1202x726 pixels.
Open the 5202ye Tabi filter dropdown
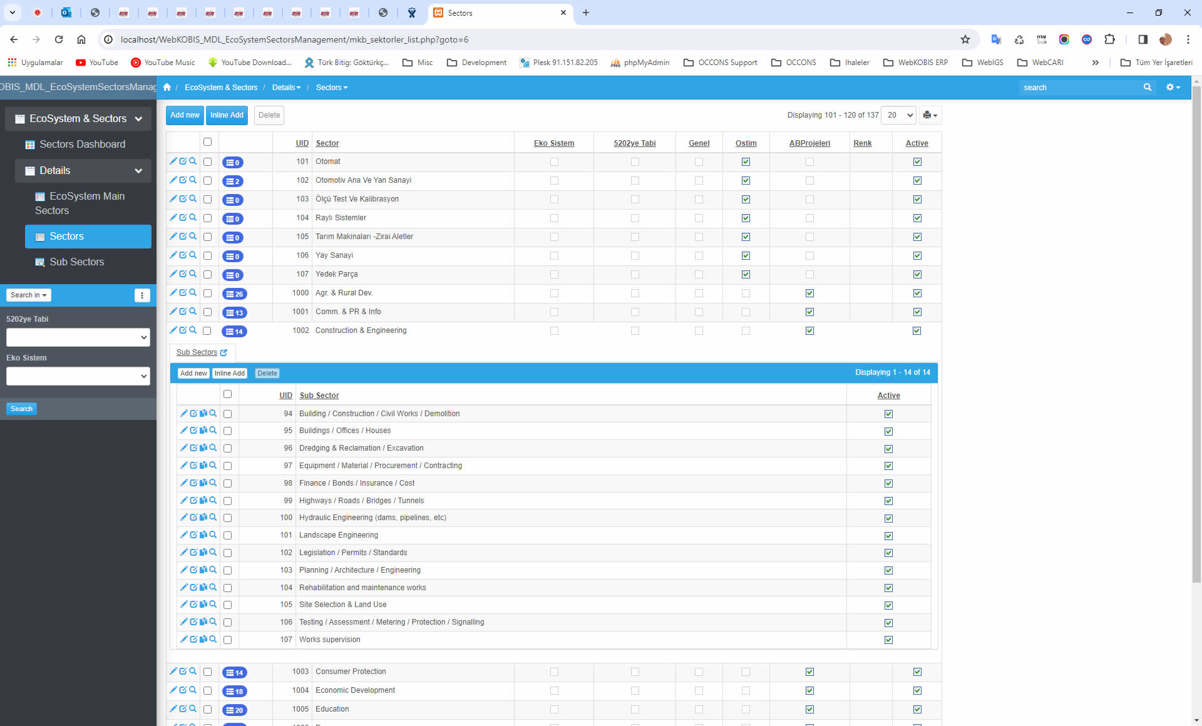(78, 337)
